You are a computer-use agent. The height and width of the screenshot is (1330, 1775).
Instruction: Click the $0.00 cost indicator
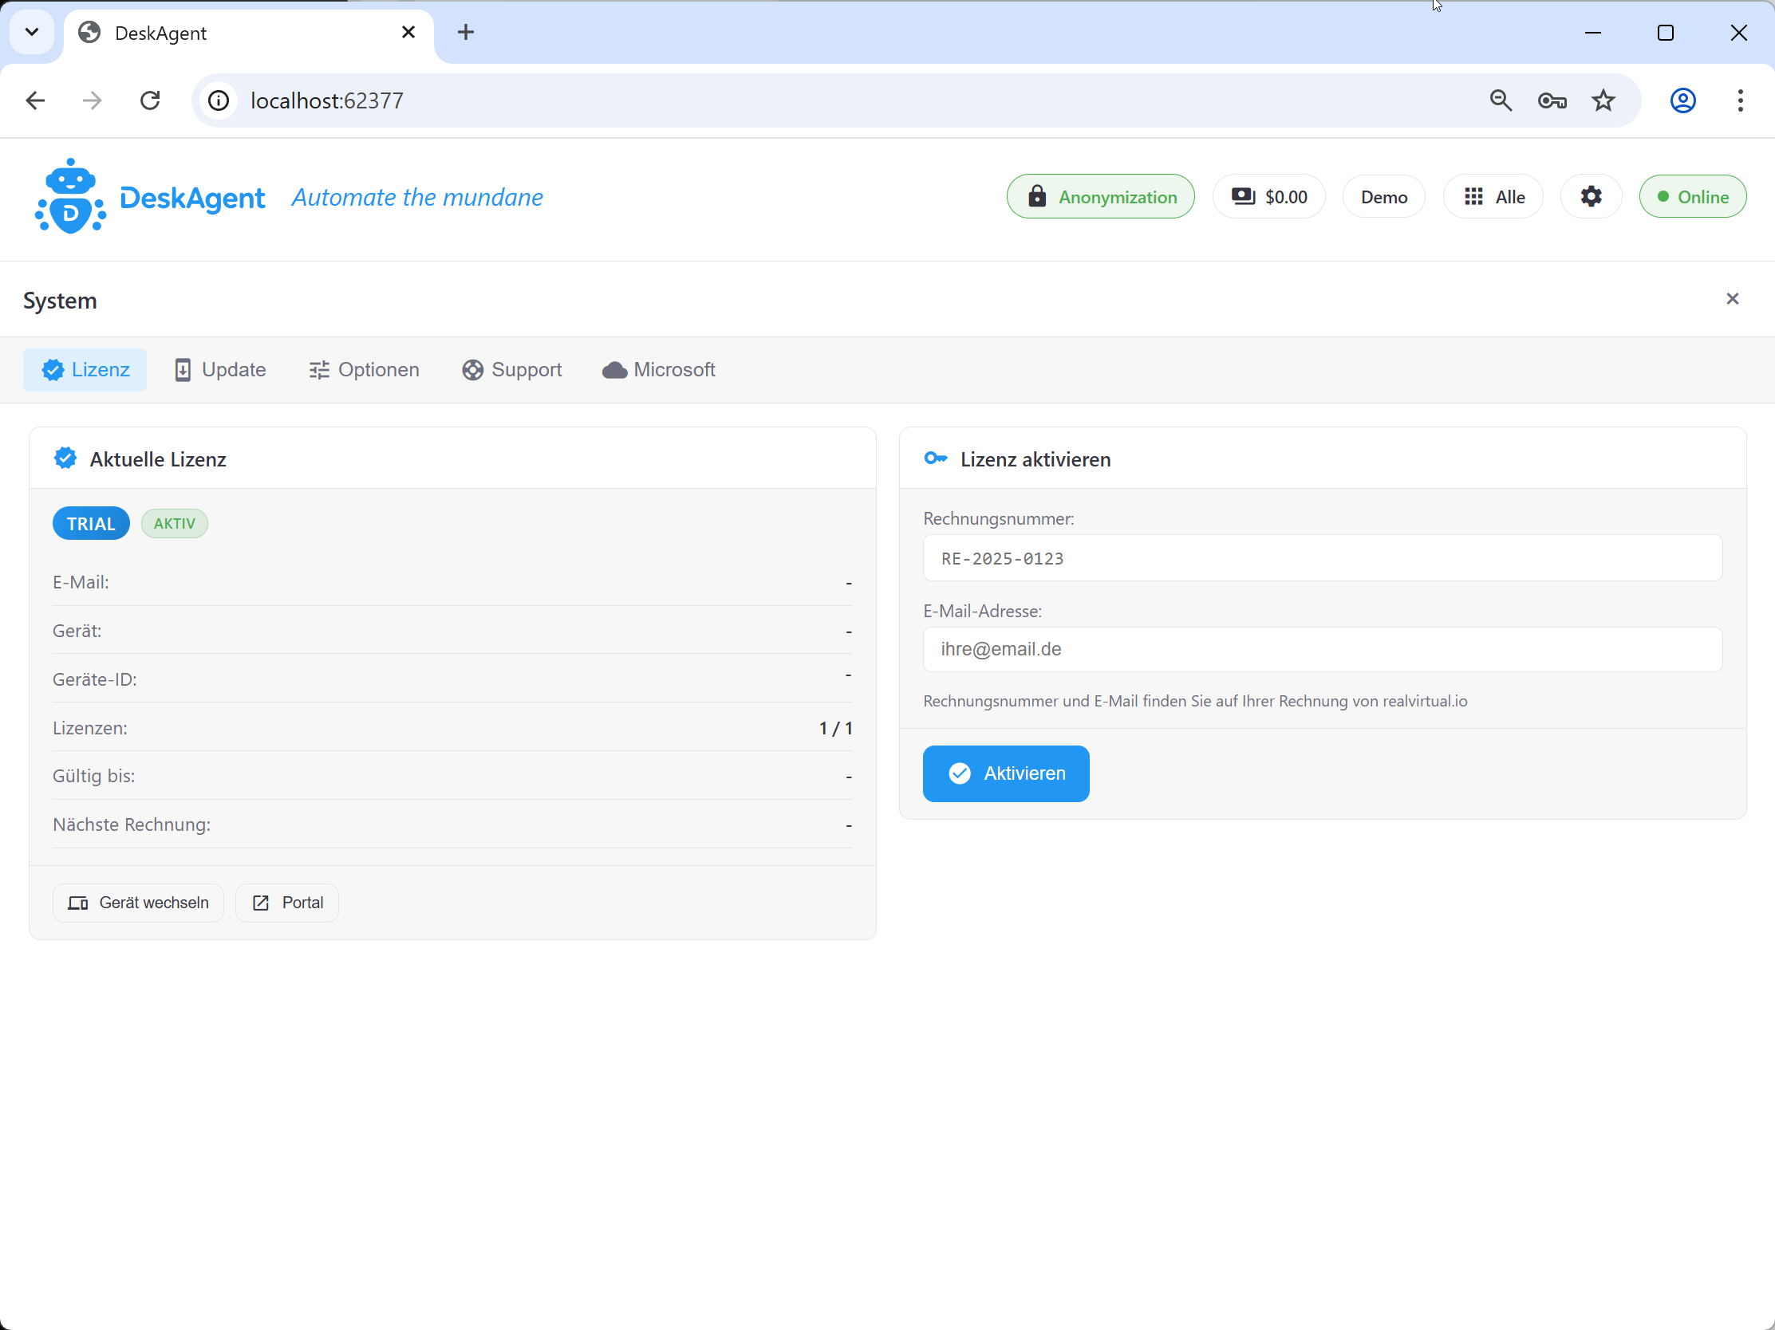(x=1268, y=196)
